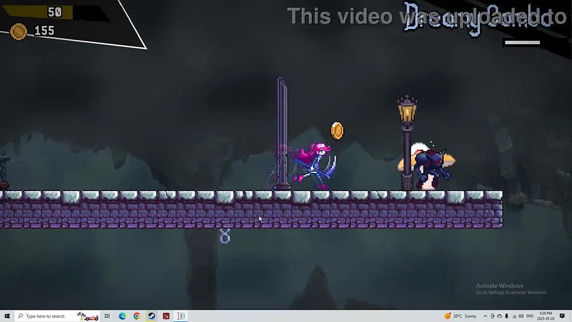Open the OneDrive cloud tray icon
This screenshot has height=322, width=572.
500,316
